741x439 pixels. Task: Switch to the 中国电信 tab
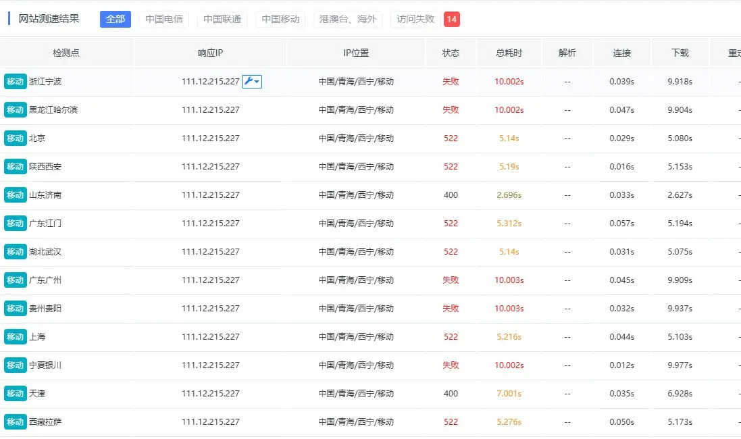coord(164,19)
